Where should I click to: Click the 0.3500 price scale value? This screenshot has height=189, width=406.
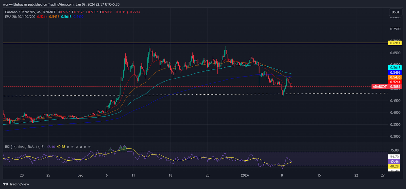[395, 125]
